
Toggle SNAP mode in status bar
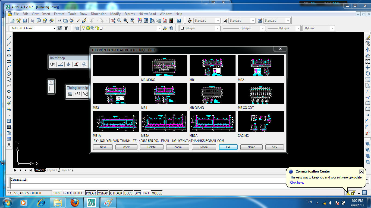(x=57, y=193)
